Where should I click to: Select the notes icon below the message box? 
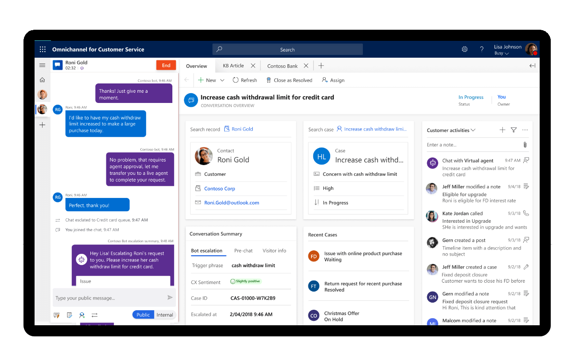(x=69, y=315)
